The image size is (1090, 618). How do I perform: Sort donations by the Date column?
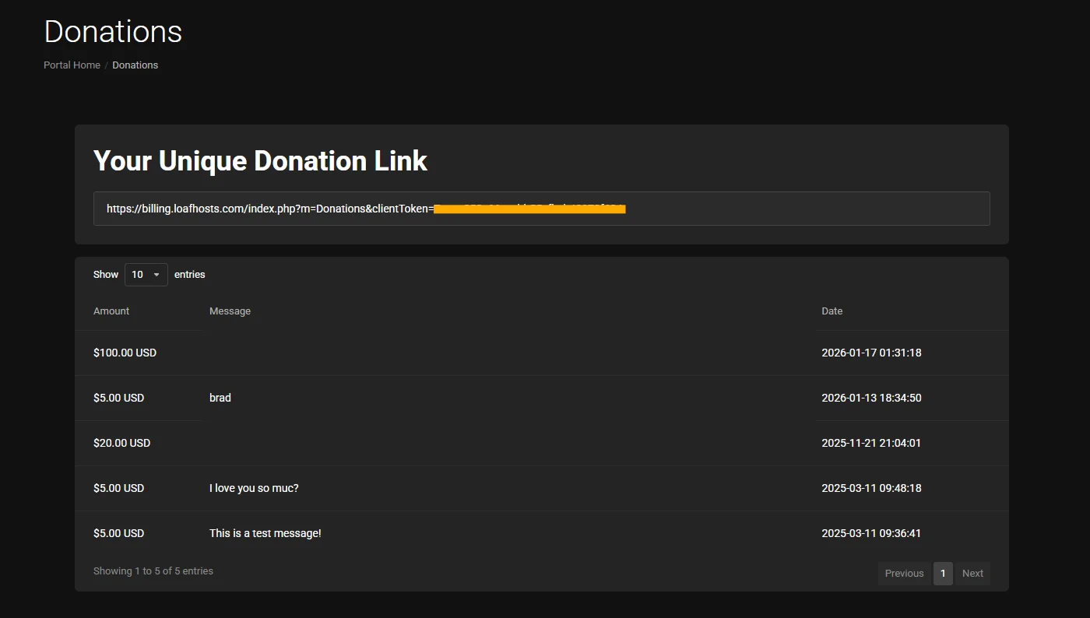tap(832, 311)
